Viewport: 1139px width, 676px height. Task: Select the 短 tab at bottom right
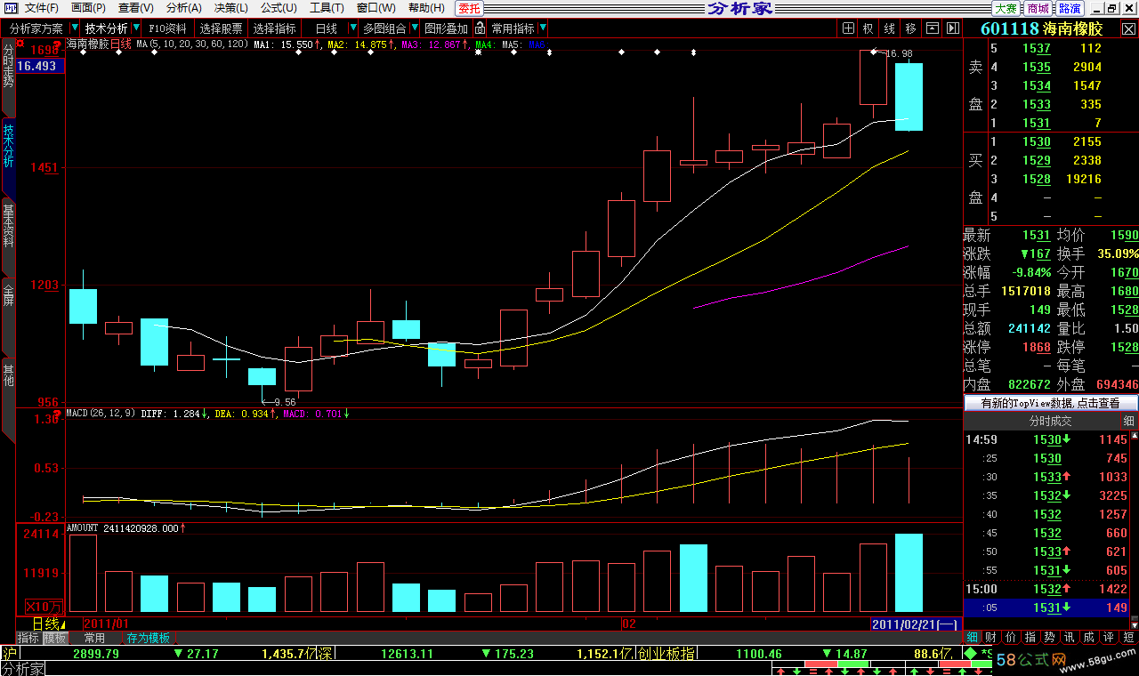coord(1128,638)
